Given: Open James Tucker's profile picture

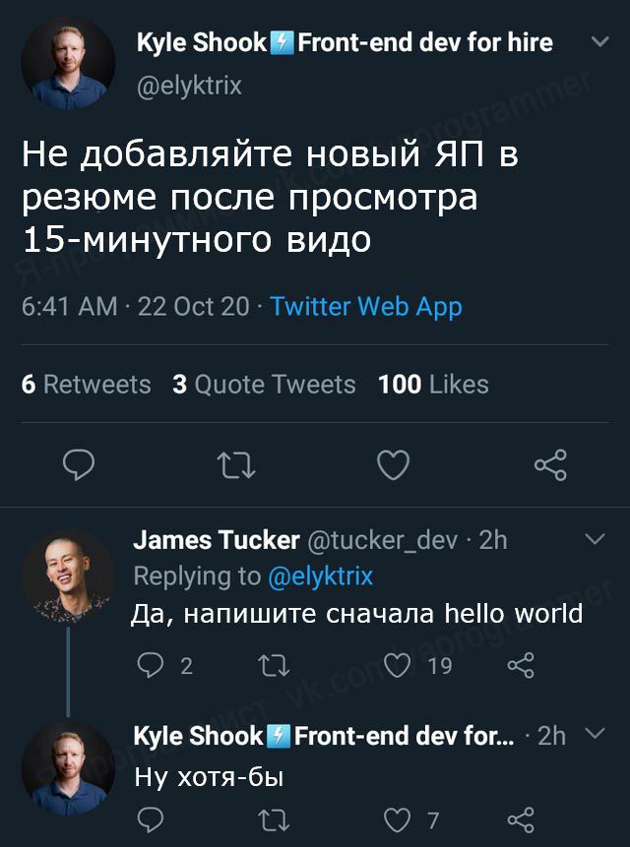Looking at the screenshot, I should point(68,575).
